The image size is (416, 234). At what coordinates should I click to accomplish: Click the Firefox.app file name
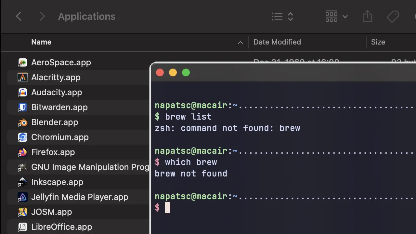(53, 152)
